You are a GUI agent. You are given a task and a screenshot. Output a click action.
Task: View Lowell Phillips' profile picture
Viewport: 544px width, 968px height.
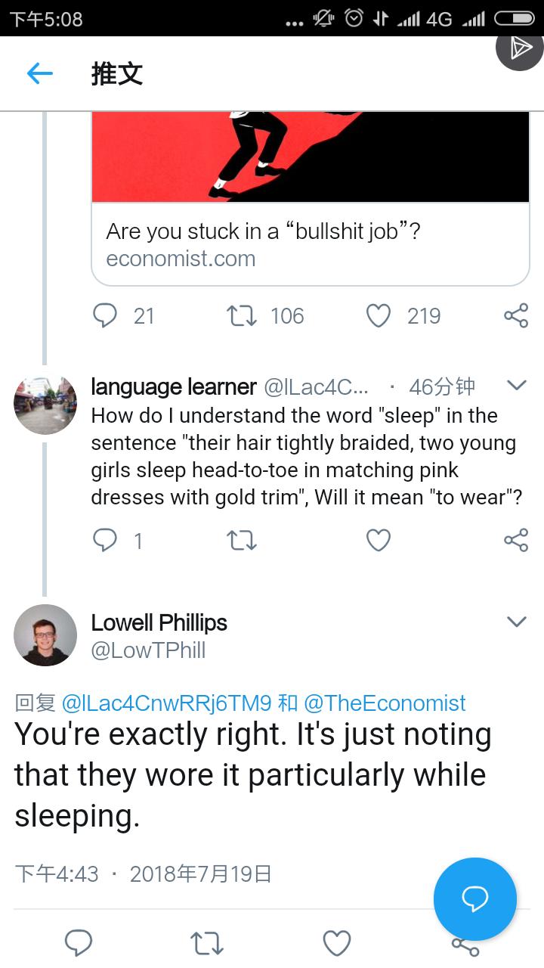point(45,635)
